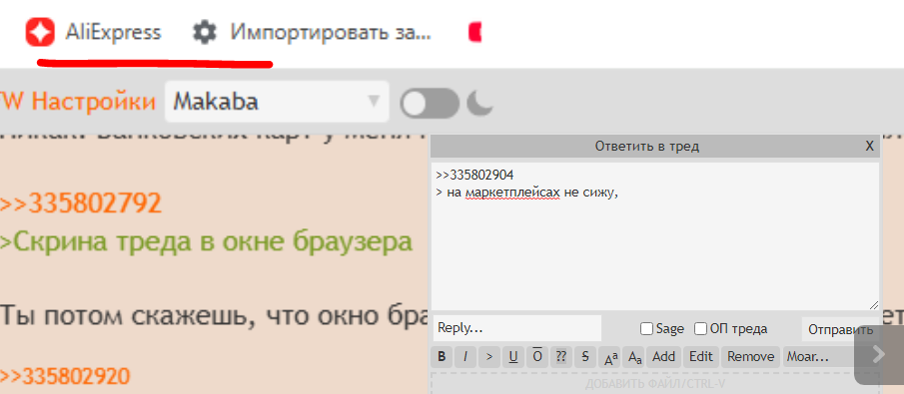Open the AliExpress bookmark
The height and width of the screenshot is (394, 904).
[x=94, y=32]
